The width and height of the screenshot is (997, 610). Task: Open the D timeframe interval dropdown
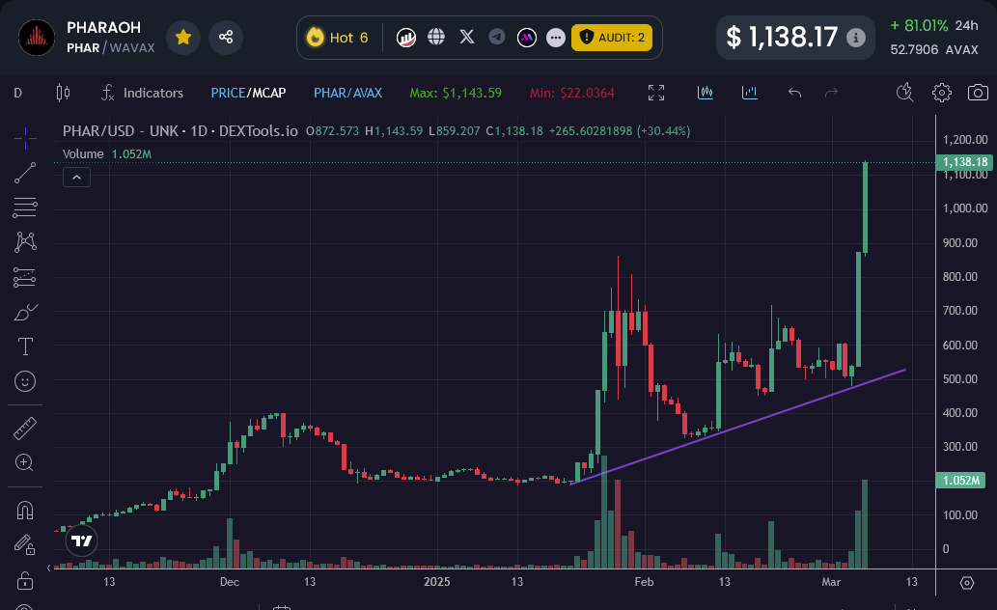(x=17, y=93)
